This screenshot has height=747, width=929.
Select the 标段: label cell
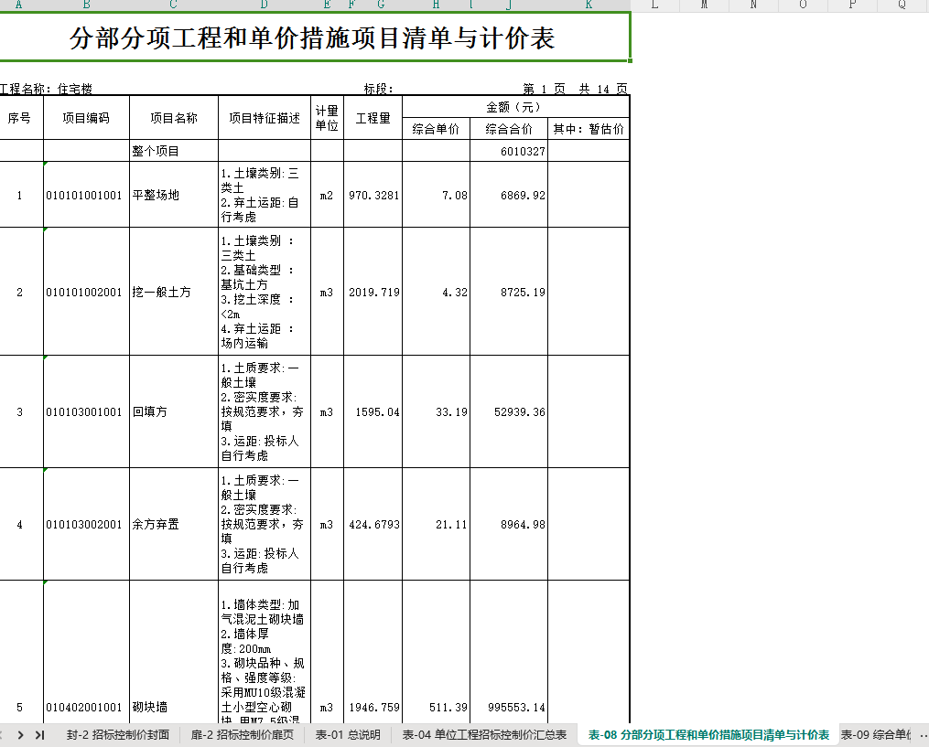pos(378,89)
